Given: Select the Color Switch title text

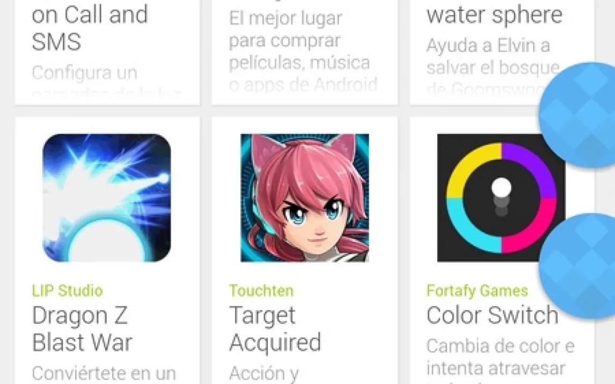Looking at the screenshot, I should tap(492, 315).
